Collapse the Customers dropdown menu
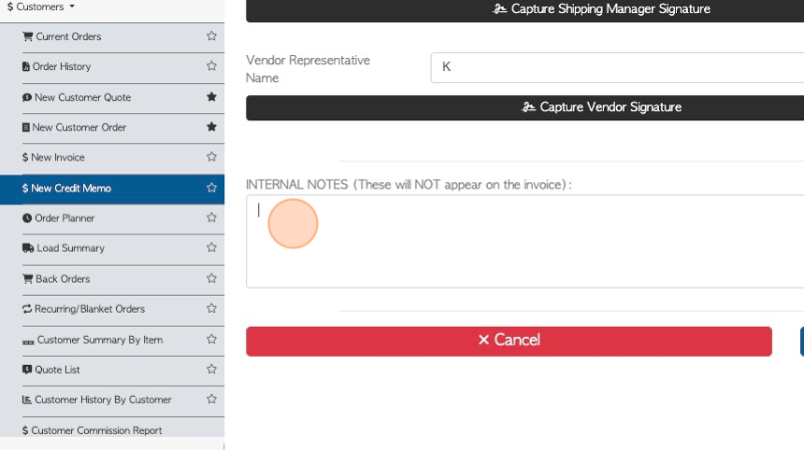 (40, 7)
